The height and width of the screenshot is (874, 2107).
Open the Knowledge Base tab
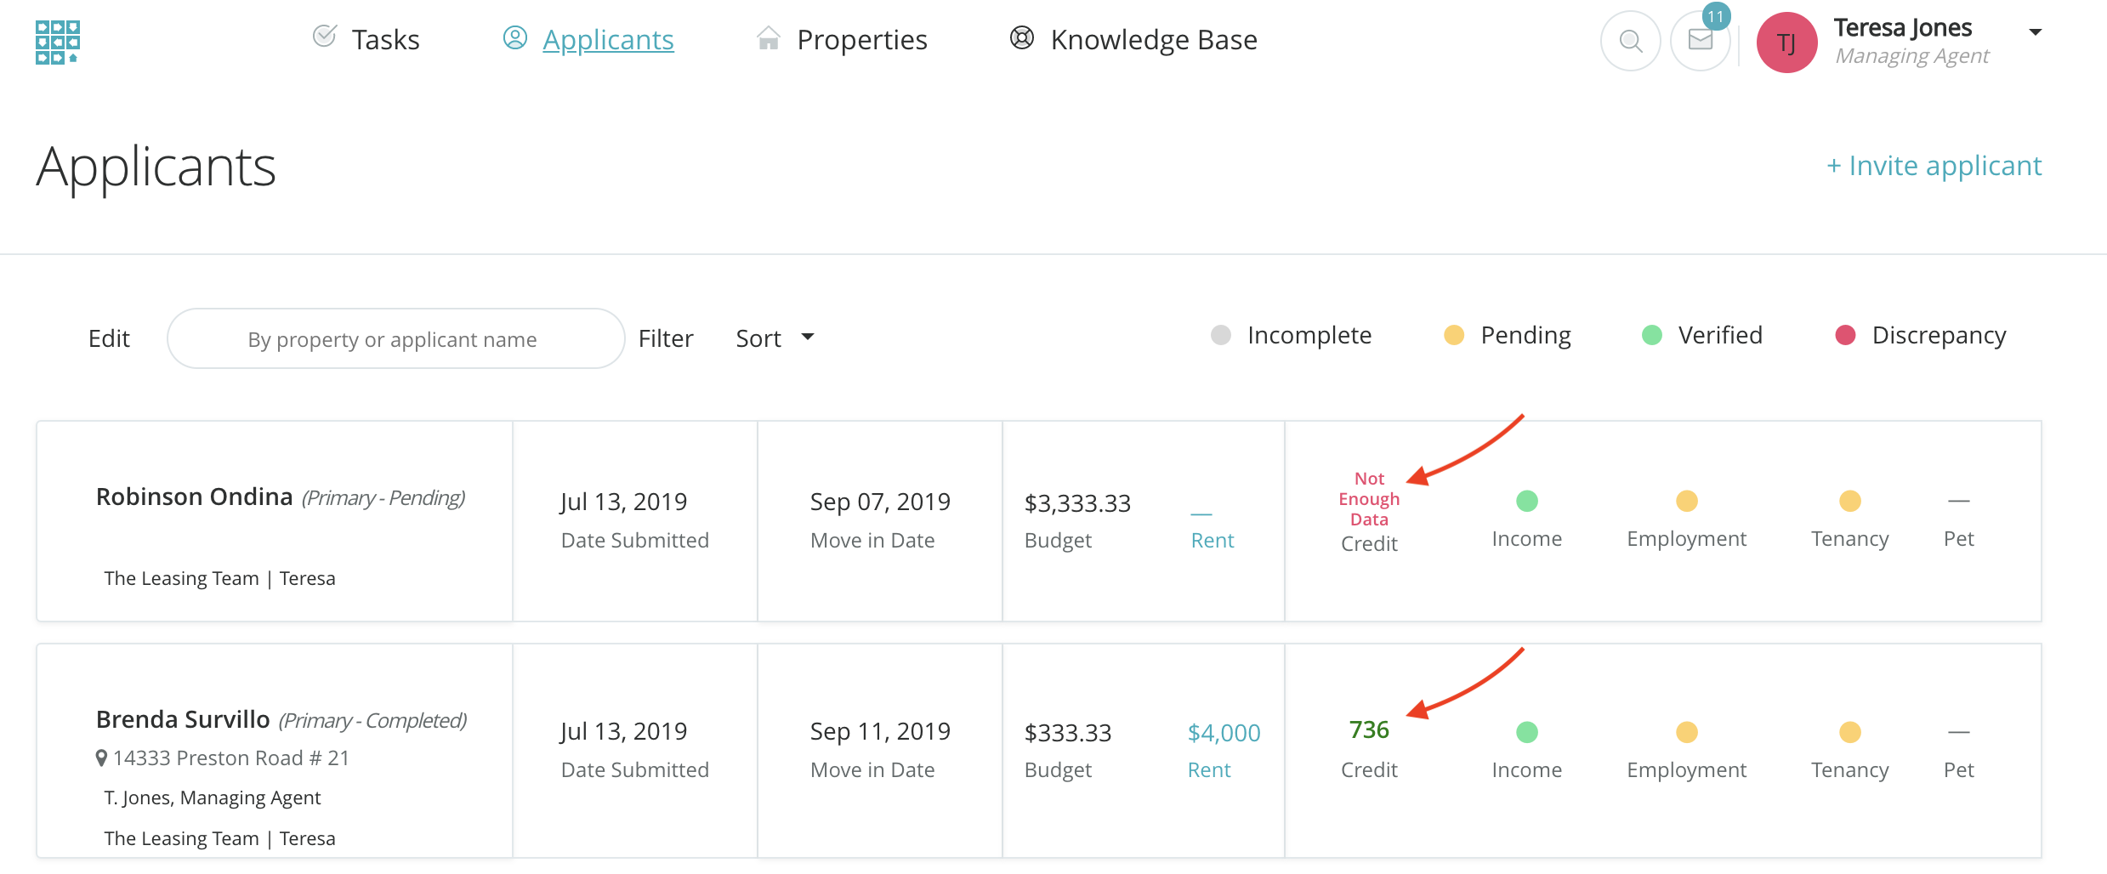(x=1153, y=40)
